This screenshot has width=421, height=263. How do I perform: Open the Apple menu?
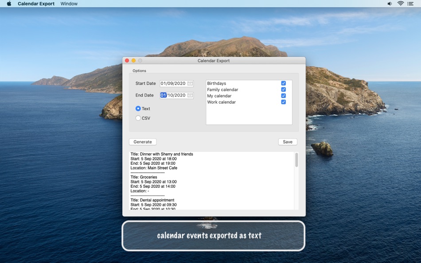click(9, 4)
